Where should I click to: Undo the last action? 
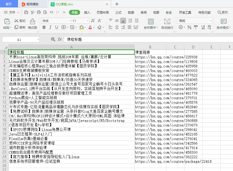pyautogui.click(x=51, y=12)
